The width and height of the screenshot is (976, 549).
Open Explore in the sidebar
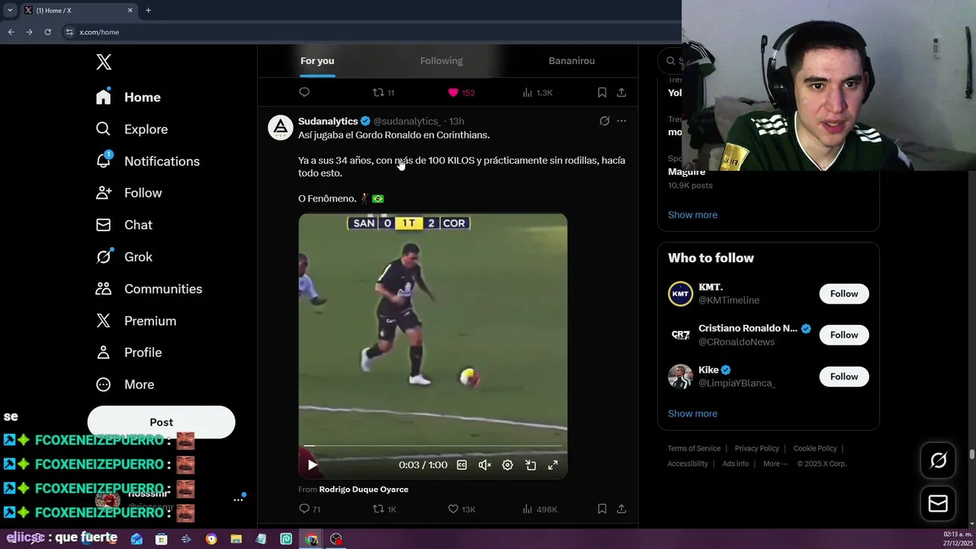pos(131,129)
